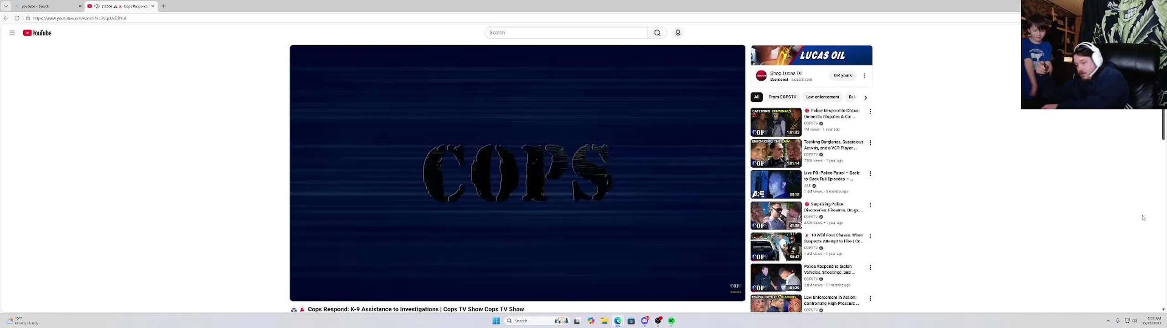
Task: Click the Enforcing the Law thumbnail
Action: 776,154
